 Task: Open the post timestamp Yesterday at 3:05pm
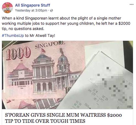[x=31, y=10]
